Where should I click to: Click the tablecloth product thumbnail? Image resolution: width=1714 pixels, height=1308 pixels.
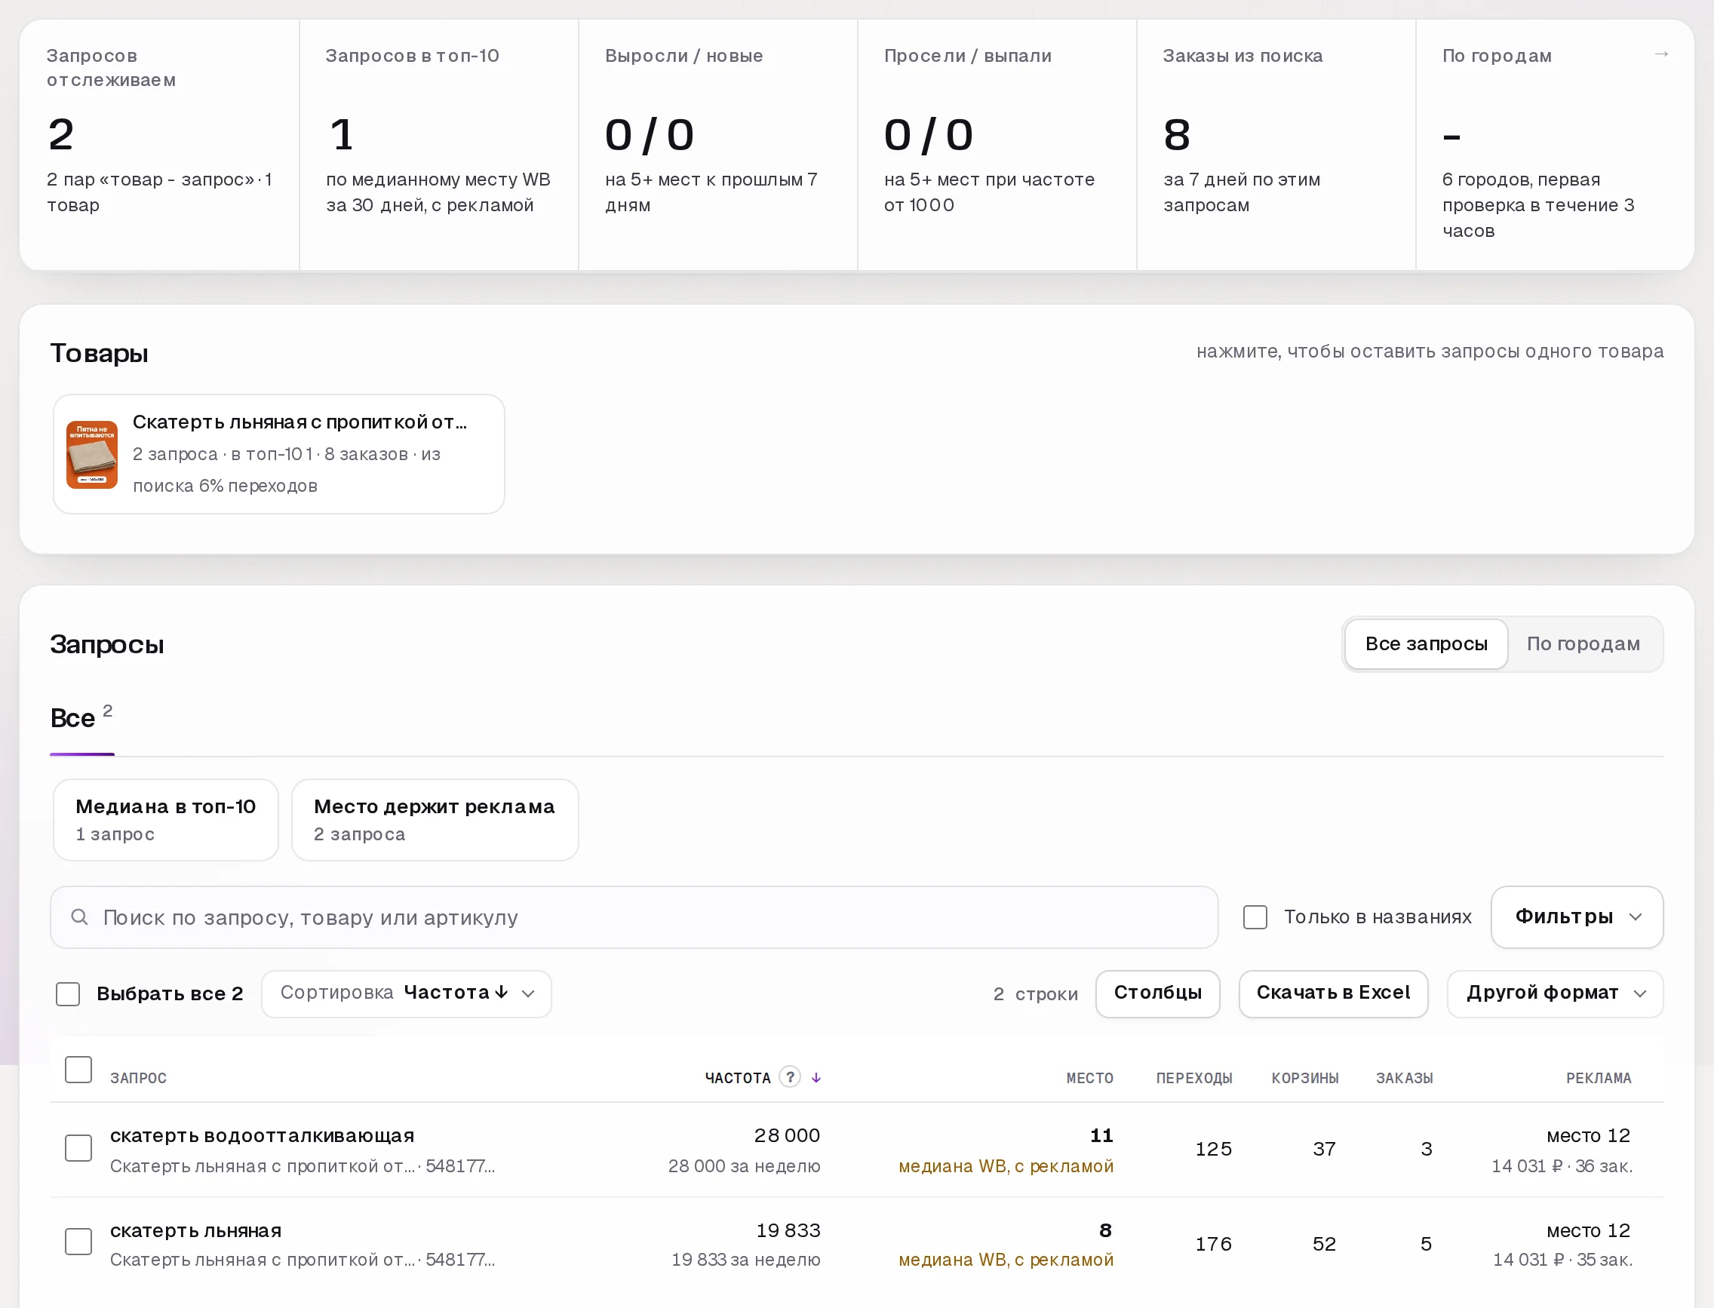pyautogui.click(x=92, y=455)
